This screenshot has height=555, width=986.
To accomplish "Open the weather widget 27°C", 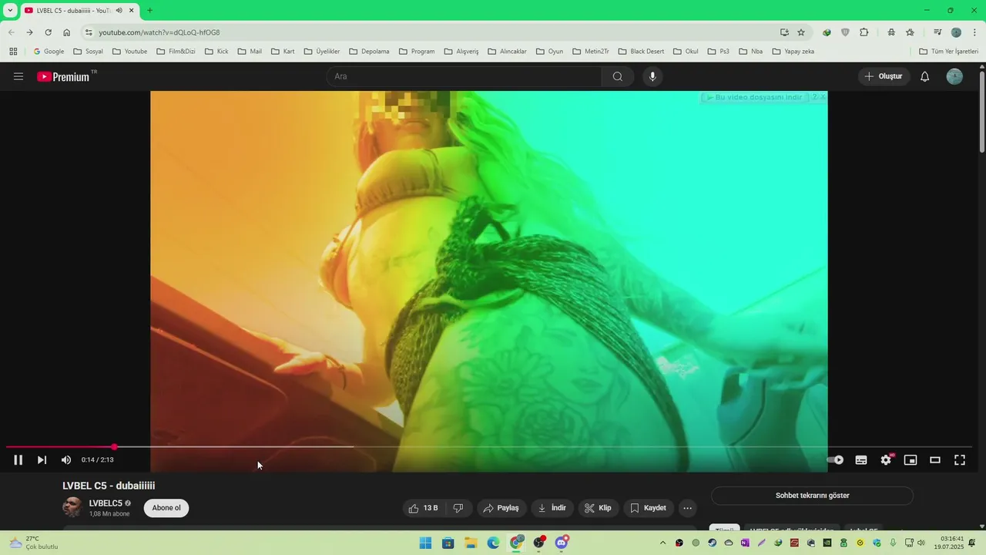I will pyautogui.click(x=34, y=543).
